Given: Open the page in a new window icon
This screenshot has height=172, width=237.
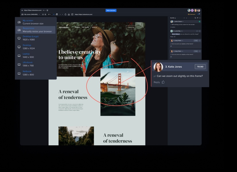Looking at the screenshot, I should (x=72, y=14).
